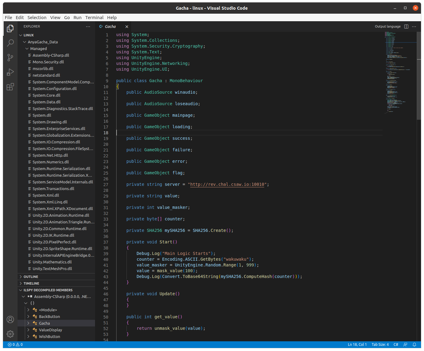The image size is (424, 351).
Task: Expand the WishButton class node
Action: pos(28,336)
